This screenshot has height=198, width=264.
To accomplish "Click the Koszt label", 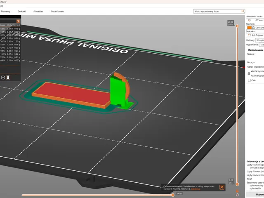I will click(249, 179).
